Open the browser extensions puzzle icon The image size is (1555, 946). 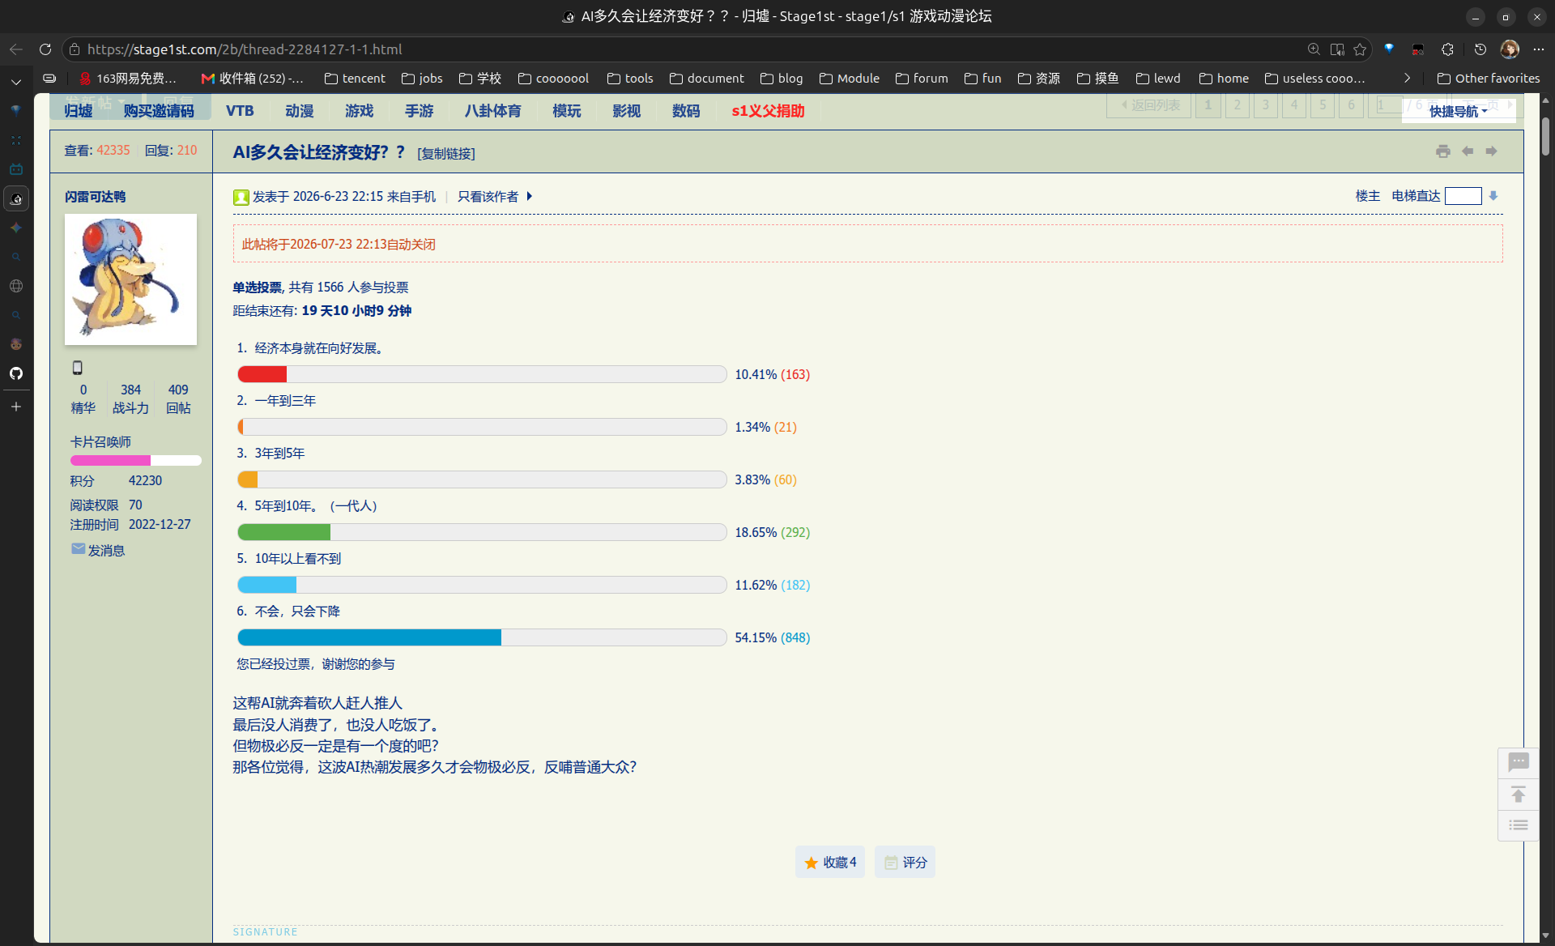pos(1447,49)
